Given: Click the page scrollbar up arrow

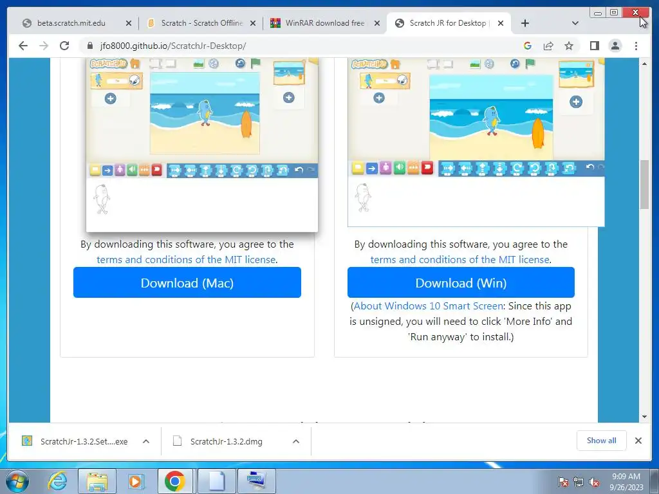Looking at the screenshot, I should point(644,64).
